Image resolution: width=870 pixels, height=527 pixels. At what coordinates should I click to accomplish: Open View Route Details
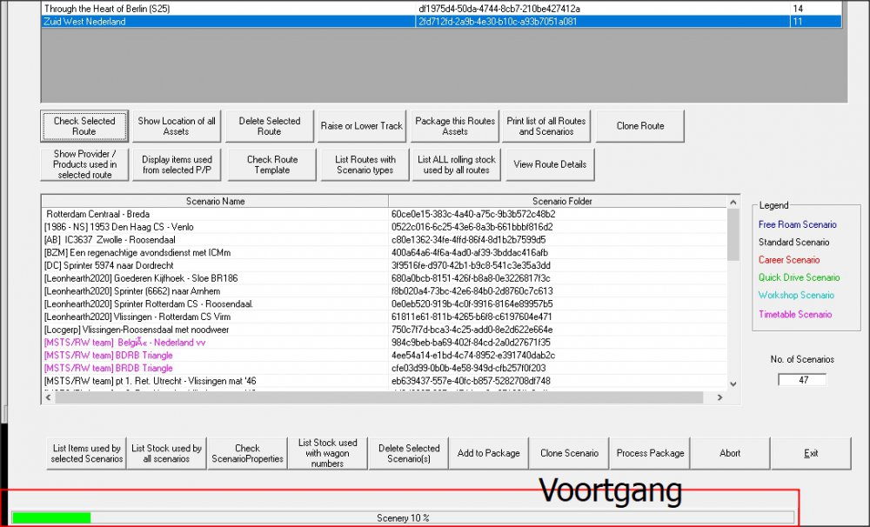tap(550, 164)
